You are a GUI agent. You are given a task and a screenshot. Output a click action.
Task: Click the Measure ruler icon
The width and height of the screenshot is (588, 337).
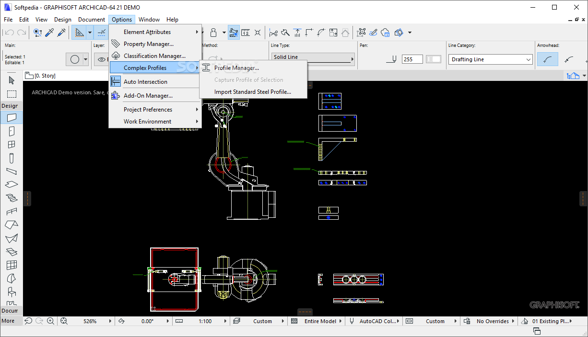click(246, 33)
